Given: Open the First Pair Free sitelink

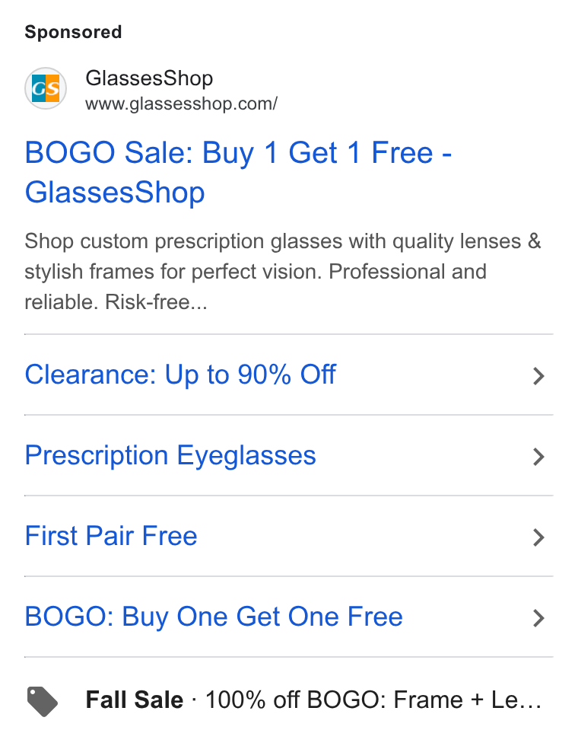Looking at the screenshot, I should pos(111,536).
